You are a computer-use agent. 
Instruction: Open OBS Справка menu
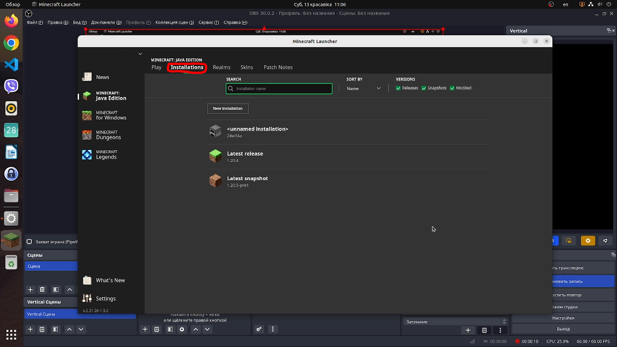[236, 22]
